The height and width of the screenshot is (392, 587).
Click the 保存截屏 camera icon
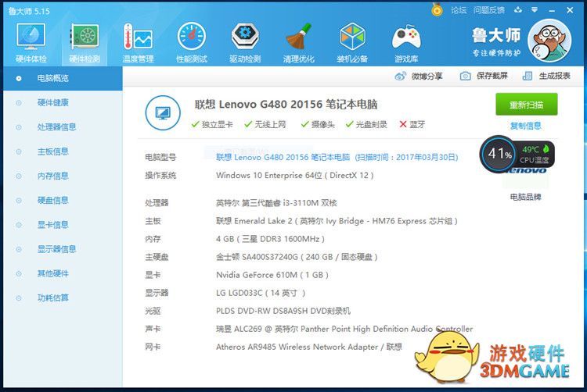point(465,76)
